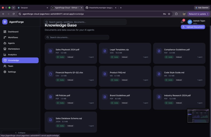The width and height of the screenshot is (211, 137).
Task: Click the Sales Database Schema.sql file icon
Action: point(51,120)
